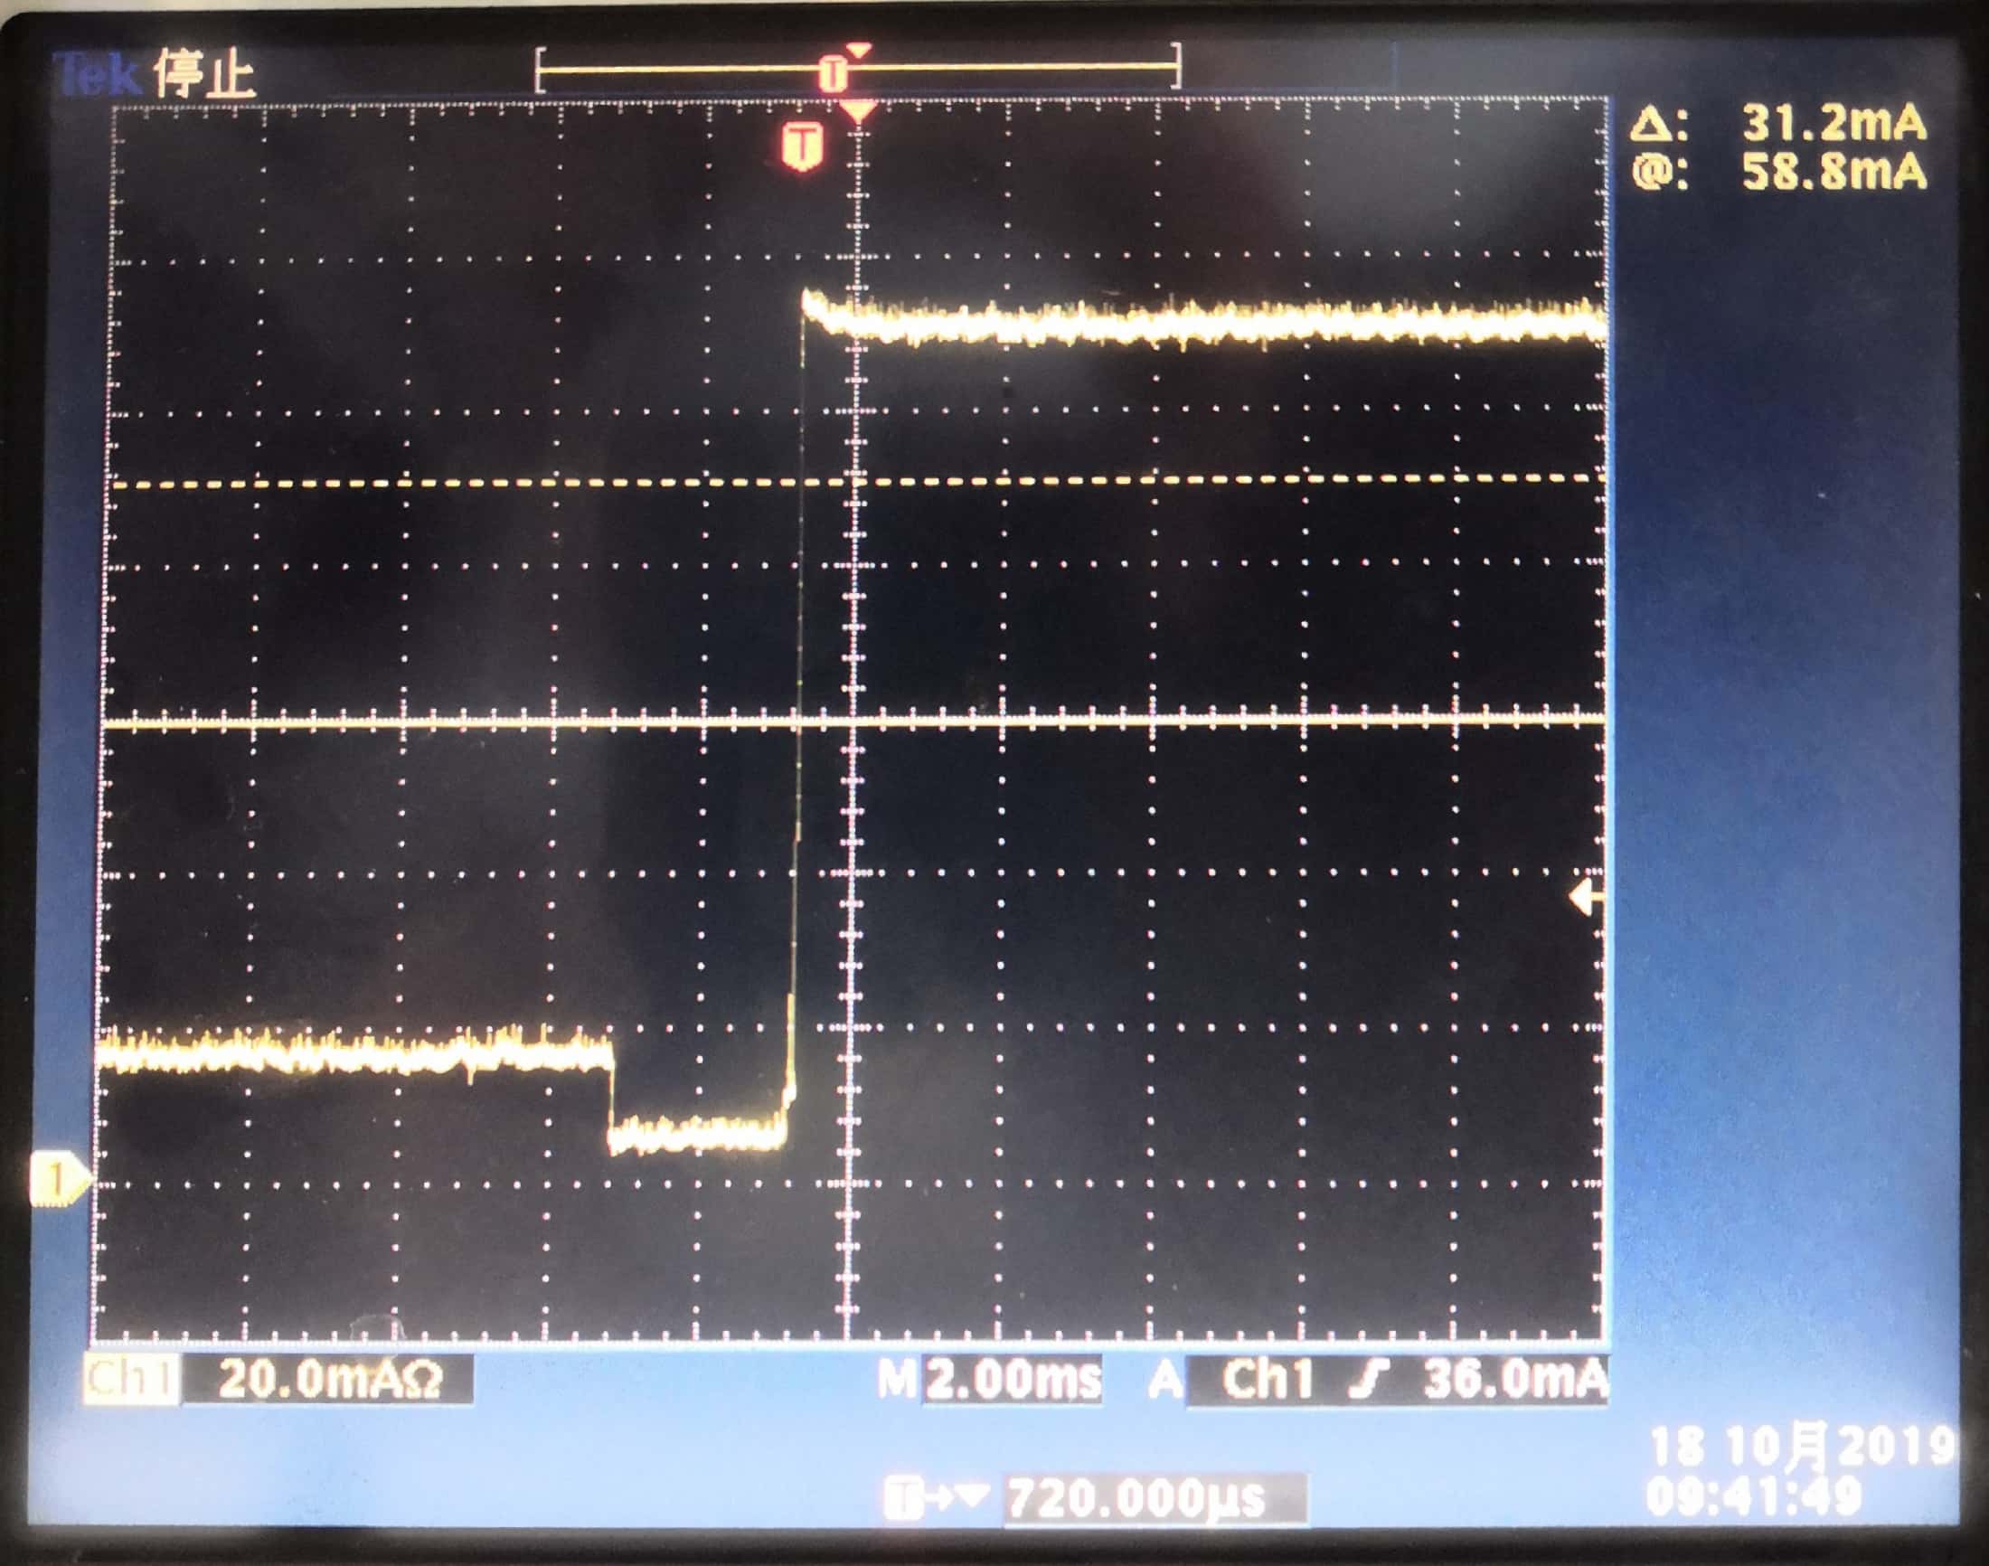Select the Ch1 channel label at the bottom left

130,1379
